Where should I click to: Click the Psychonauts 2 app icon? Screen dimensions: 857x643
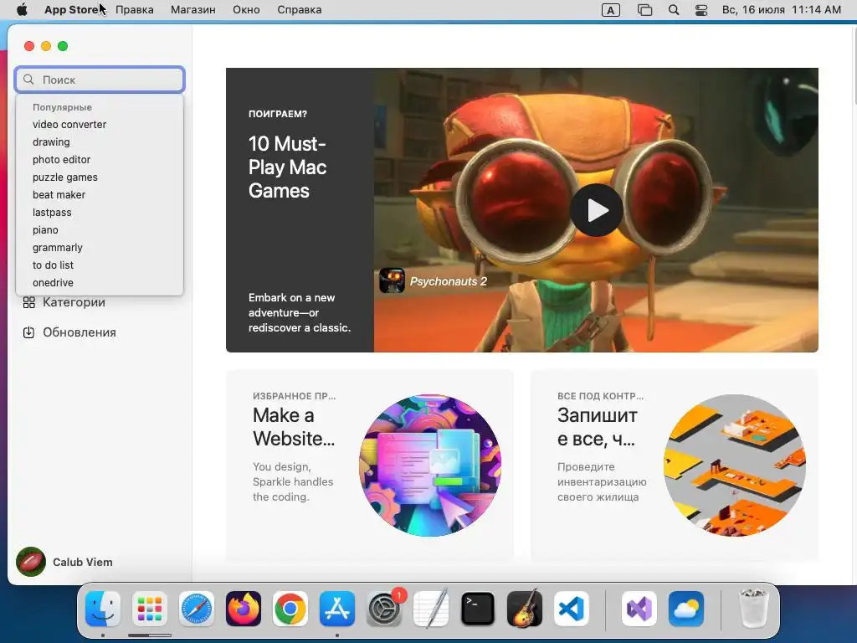pyautogui.click(x=392, y=280)
